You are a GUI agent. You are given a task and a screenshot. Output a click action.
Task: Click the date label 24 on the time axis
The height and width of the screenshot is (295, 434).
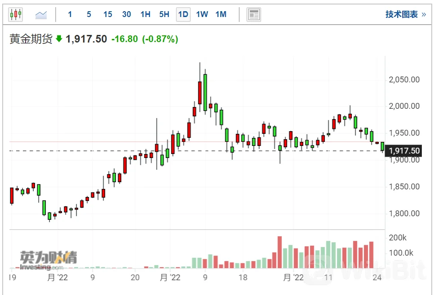[377, 278]
